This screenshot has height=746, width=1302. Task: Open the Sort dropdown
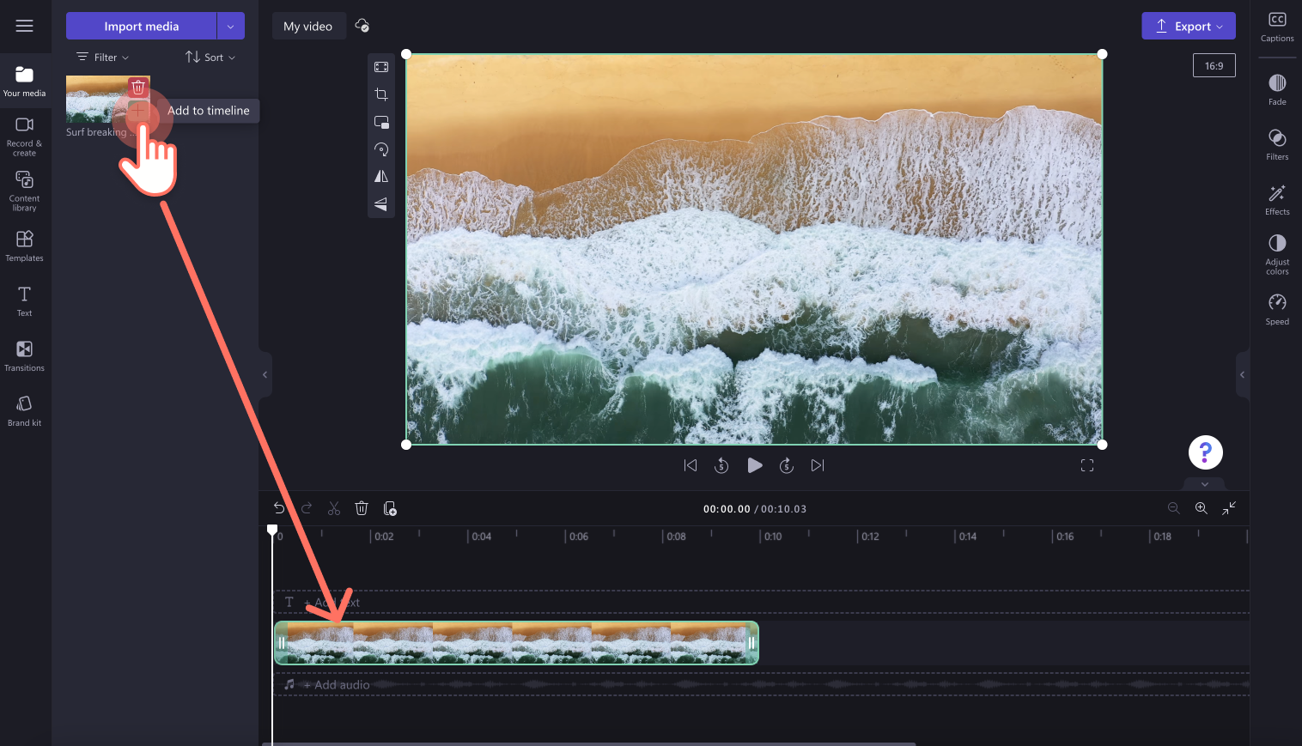tap(210, 58)
